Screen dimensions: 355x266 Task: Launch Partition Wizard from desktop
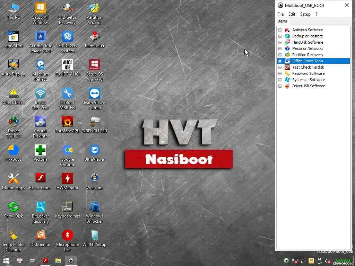point(94,14)
